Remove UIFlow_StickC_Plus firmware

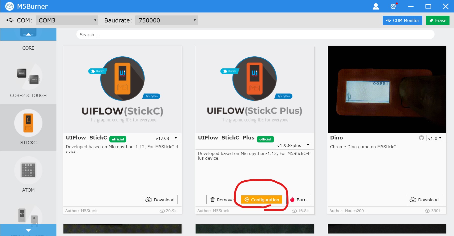point(222,200)
